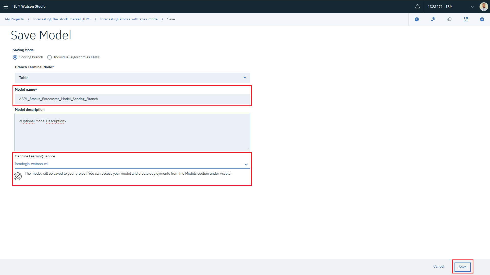Select the Scoring branch radio button
The width and height of the screenshot is (490, 275).
(15, 57)
